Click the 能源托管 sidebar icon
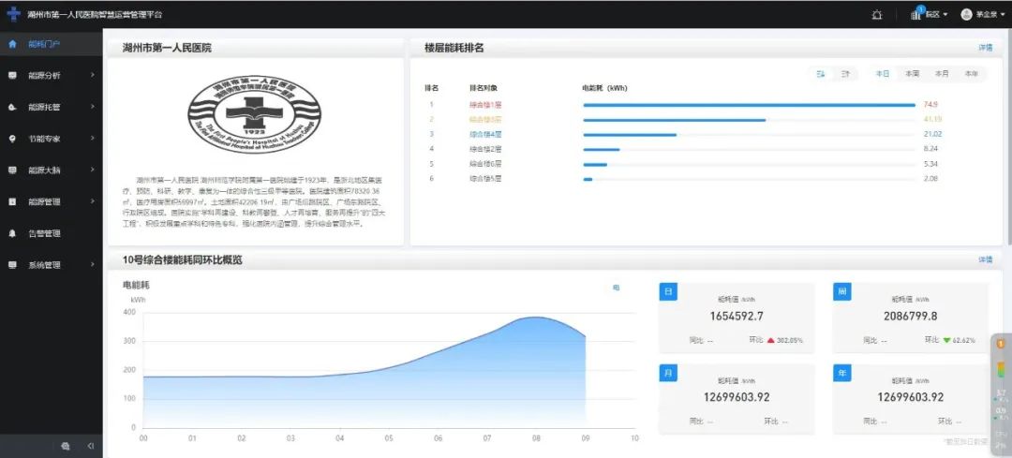 12,107
